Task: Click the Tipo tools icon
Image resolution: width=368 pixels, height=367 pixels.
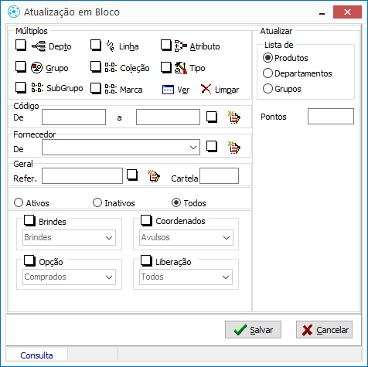Action: click(181, 68)
